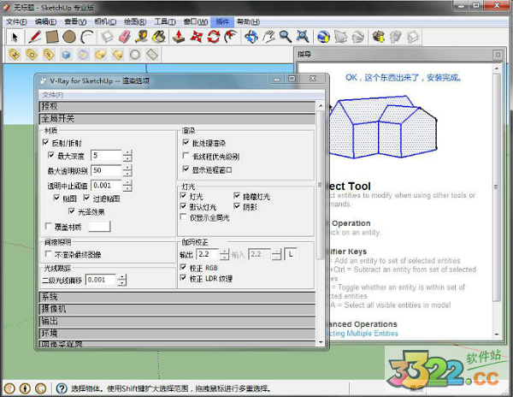The height and width of the screenshot is (397, 513).
Task: Select the Arc tool
Action: point(86,37)
